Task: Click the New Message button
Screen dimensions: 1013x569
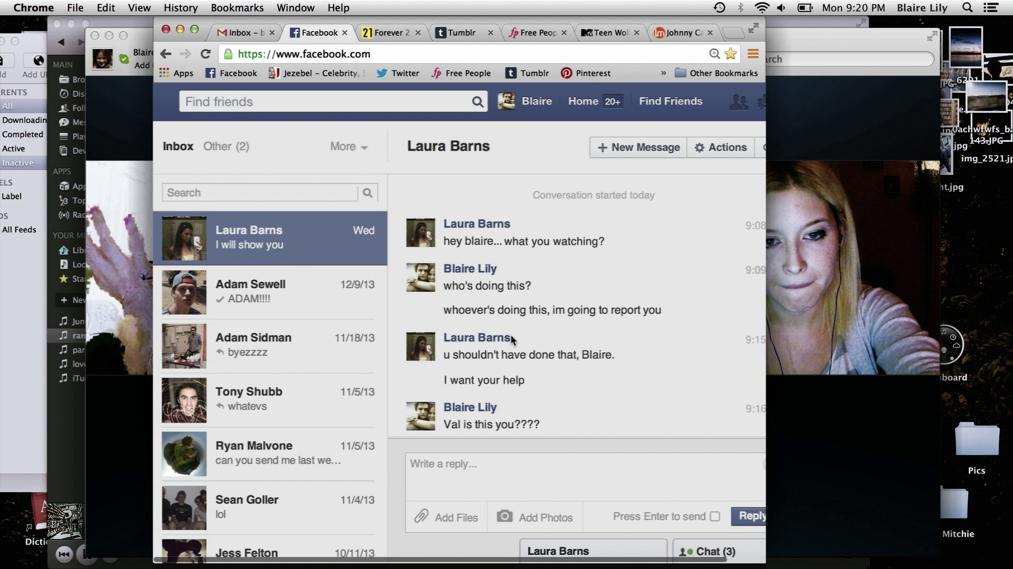Action: point(639,146)
